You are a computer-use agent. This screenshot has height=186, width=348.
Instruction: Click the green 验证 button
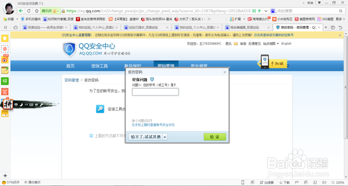[x=215, y=137]
